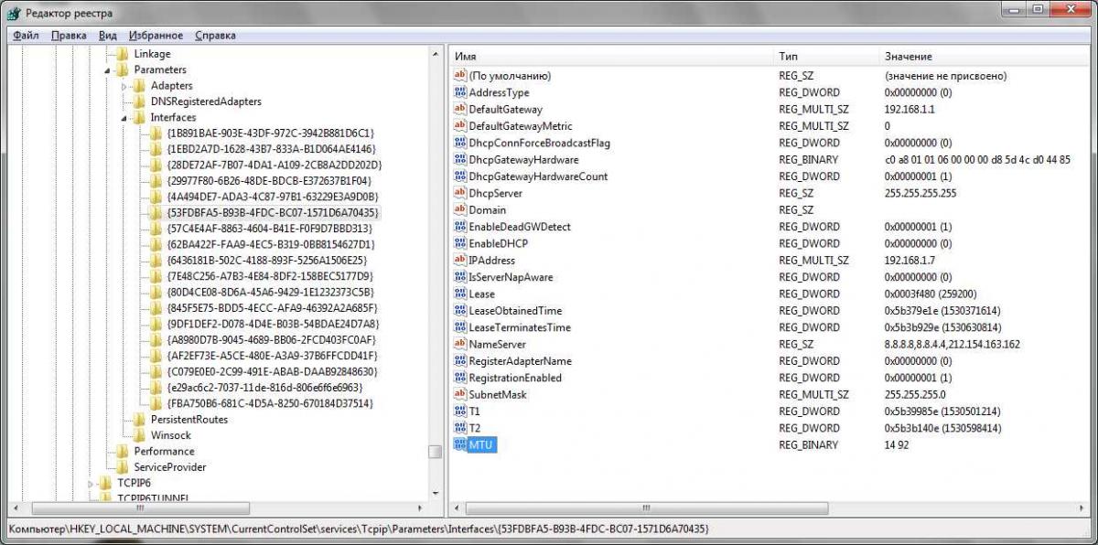Open the Справка menu
The height and width of the screenshot is (545, 1098).
(215, 36)
